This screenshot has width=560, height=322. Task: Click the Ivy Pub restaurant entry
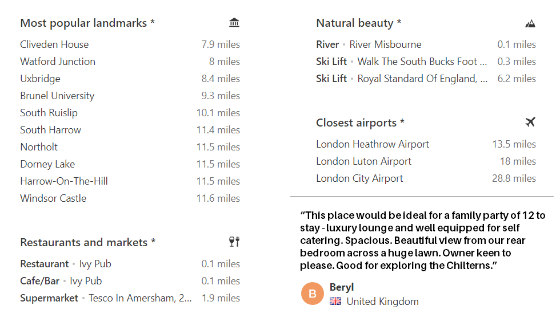point(95,264)
